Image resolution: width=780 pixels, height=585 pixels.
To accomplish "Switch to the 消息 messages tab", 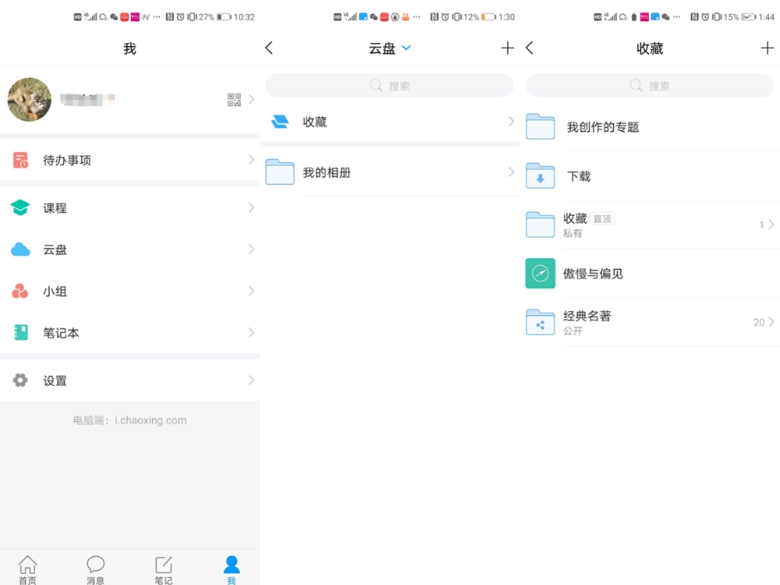I will 95,569.
